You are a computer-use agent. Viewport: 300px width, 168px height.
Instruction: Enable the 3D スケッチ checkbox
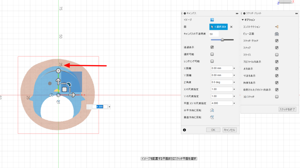[277, 97]
